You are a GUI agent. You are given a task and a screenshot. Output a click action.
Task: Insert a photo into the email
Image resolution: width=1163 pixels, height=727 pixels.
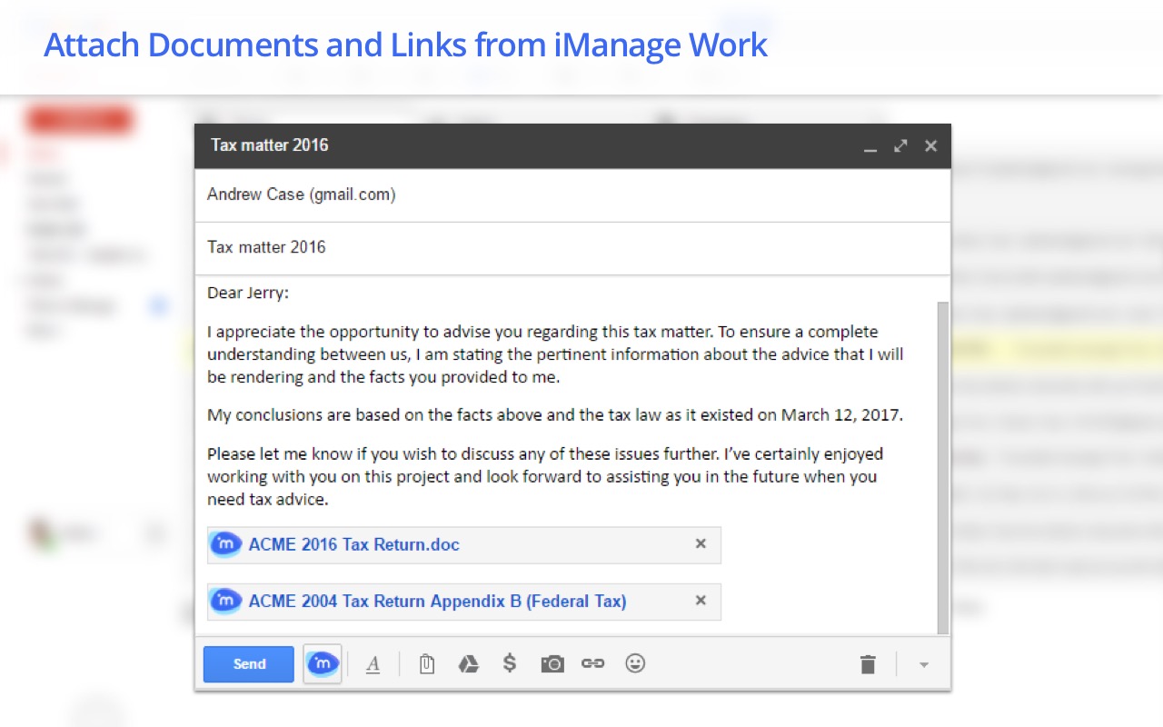point(552,663)
